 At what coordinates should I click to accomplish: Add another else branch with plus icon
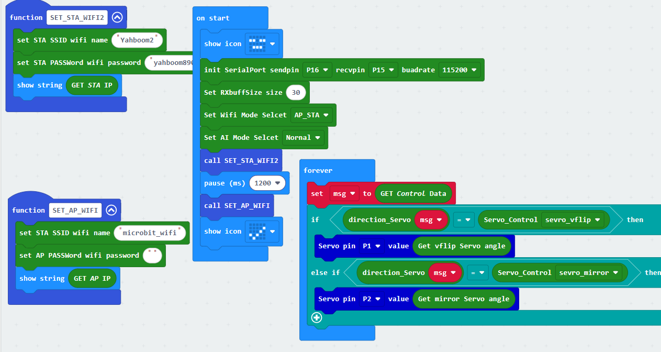coord(316,317)
